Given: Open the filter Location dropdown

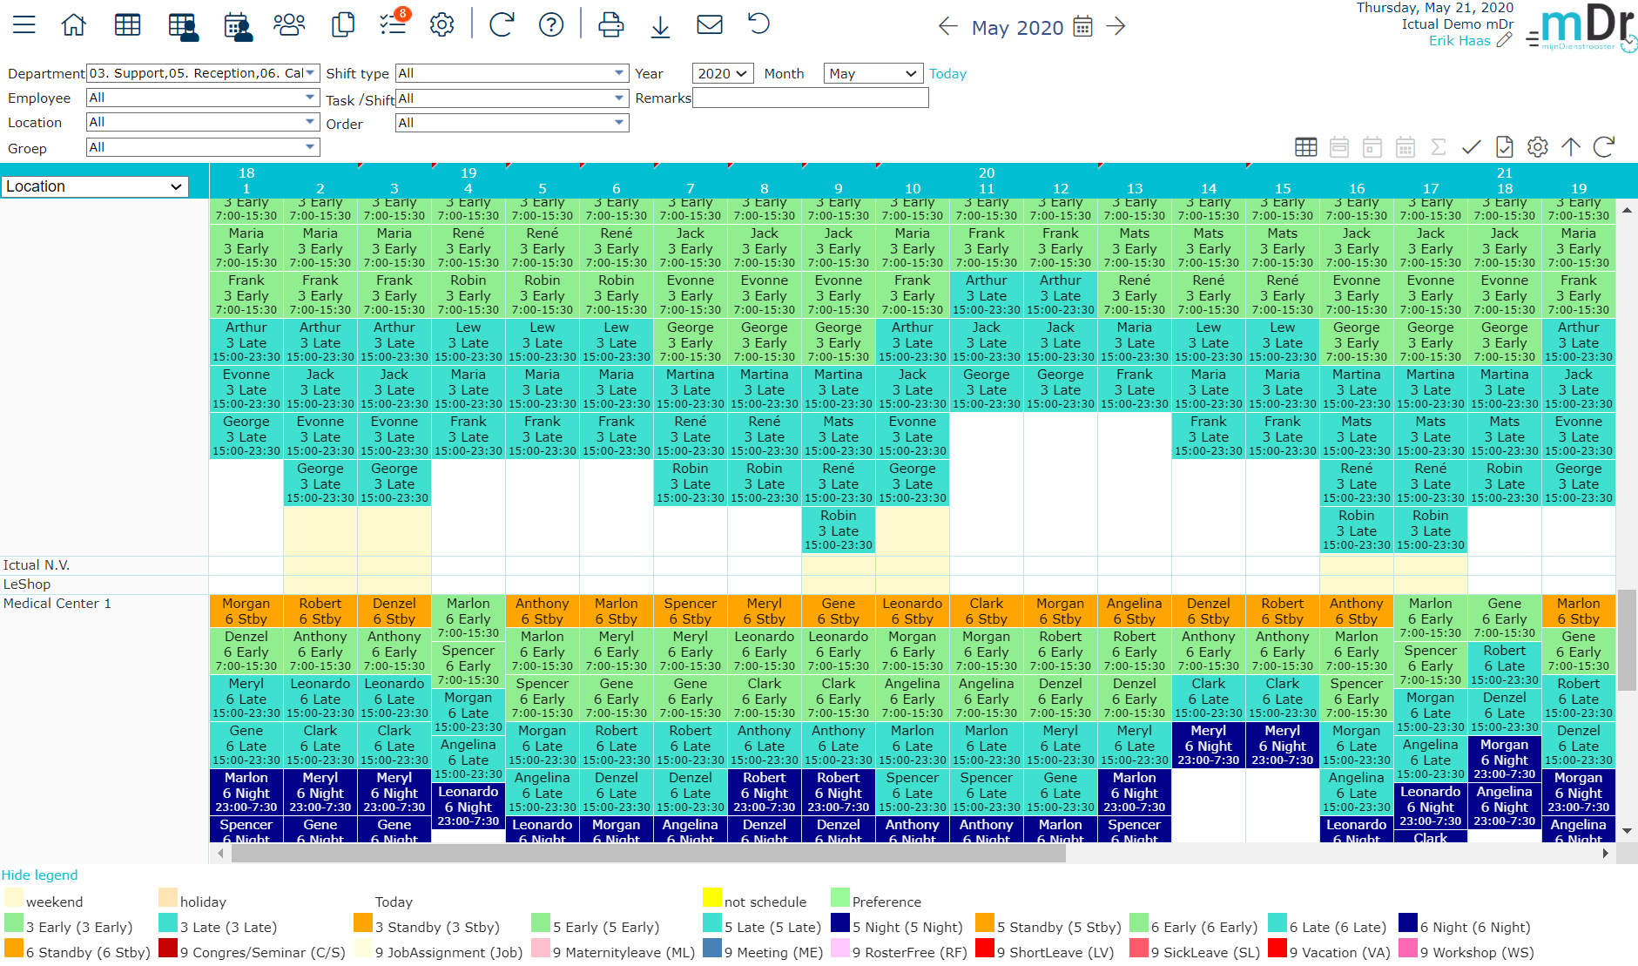Looking at the screenshot, I should click(203, 122).
